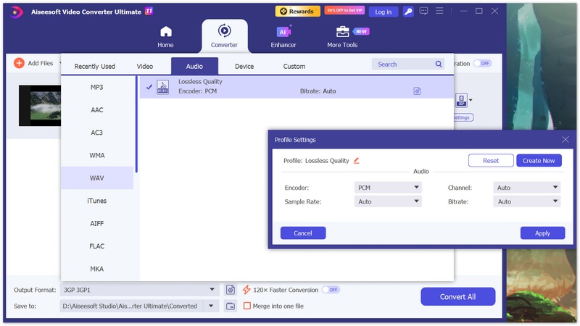The image size is (580, 326).
Task: Click the Settings button under format icon
Action: click(463, 117)
